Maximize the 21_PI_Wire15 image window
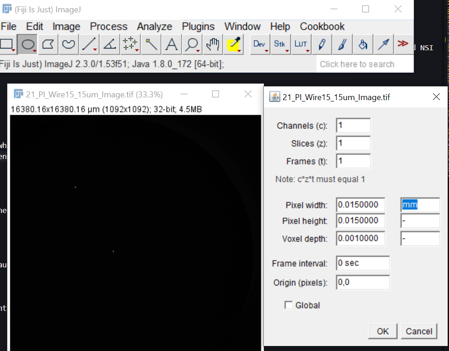 (x=216, y=94)
